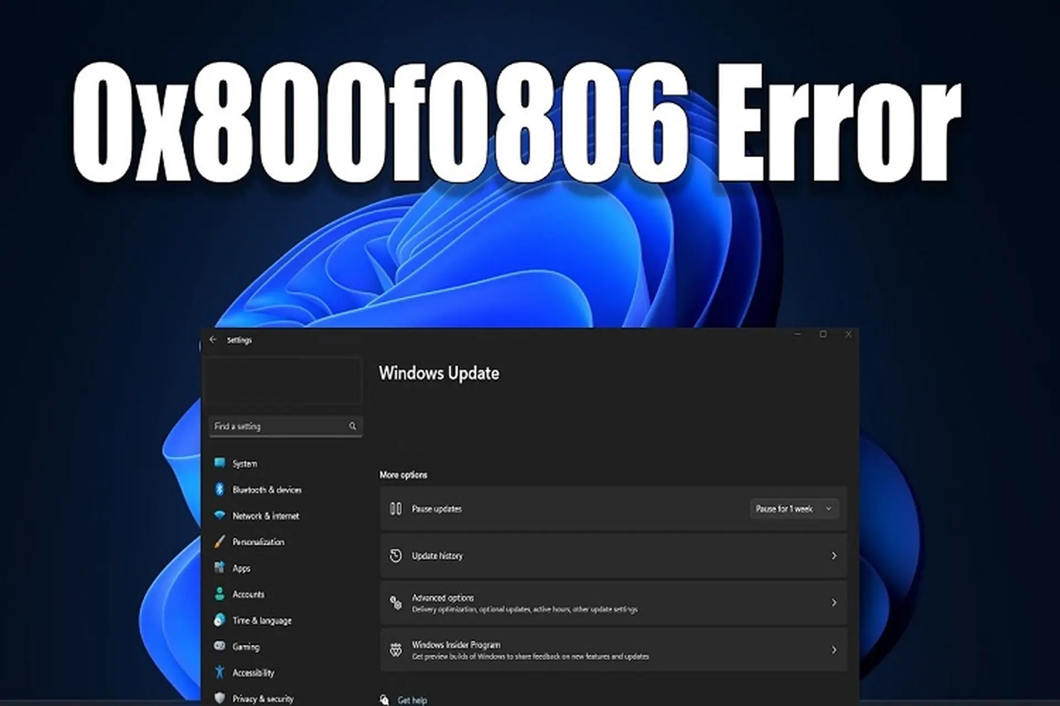Image resolution: width=1060 pixels, height=706 pixels.
Task: Click the Get help link
Action: [412, 699]
